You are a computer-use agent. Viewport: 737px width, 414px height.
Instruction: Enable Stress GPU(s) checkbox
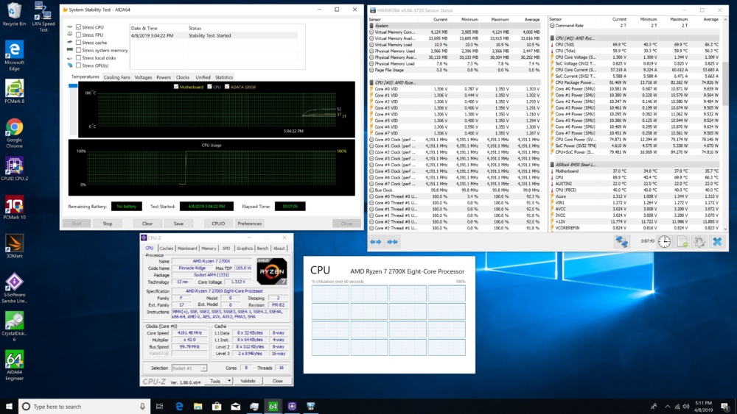pyautogui.click(x=79, y=65)
